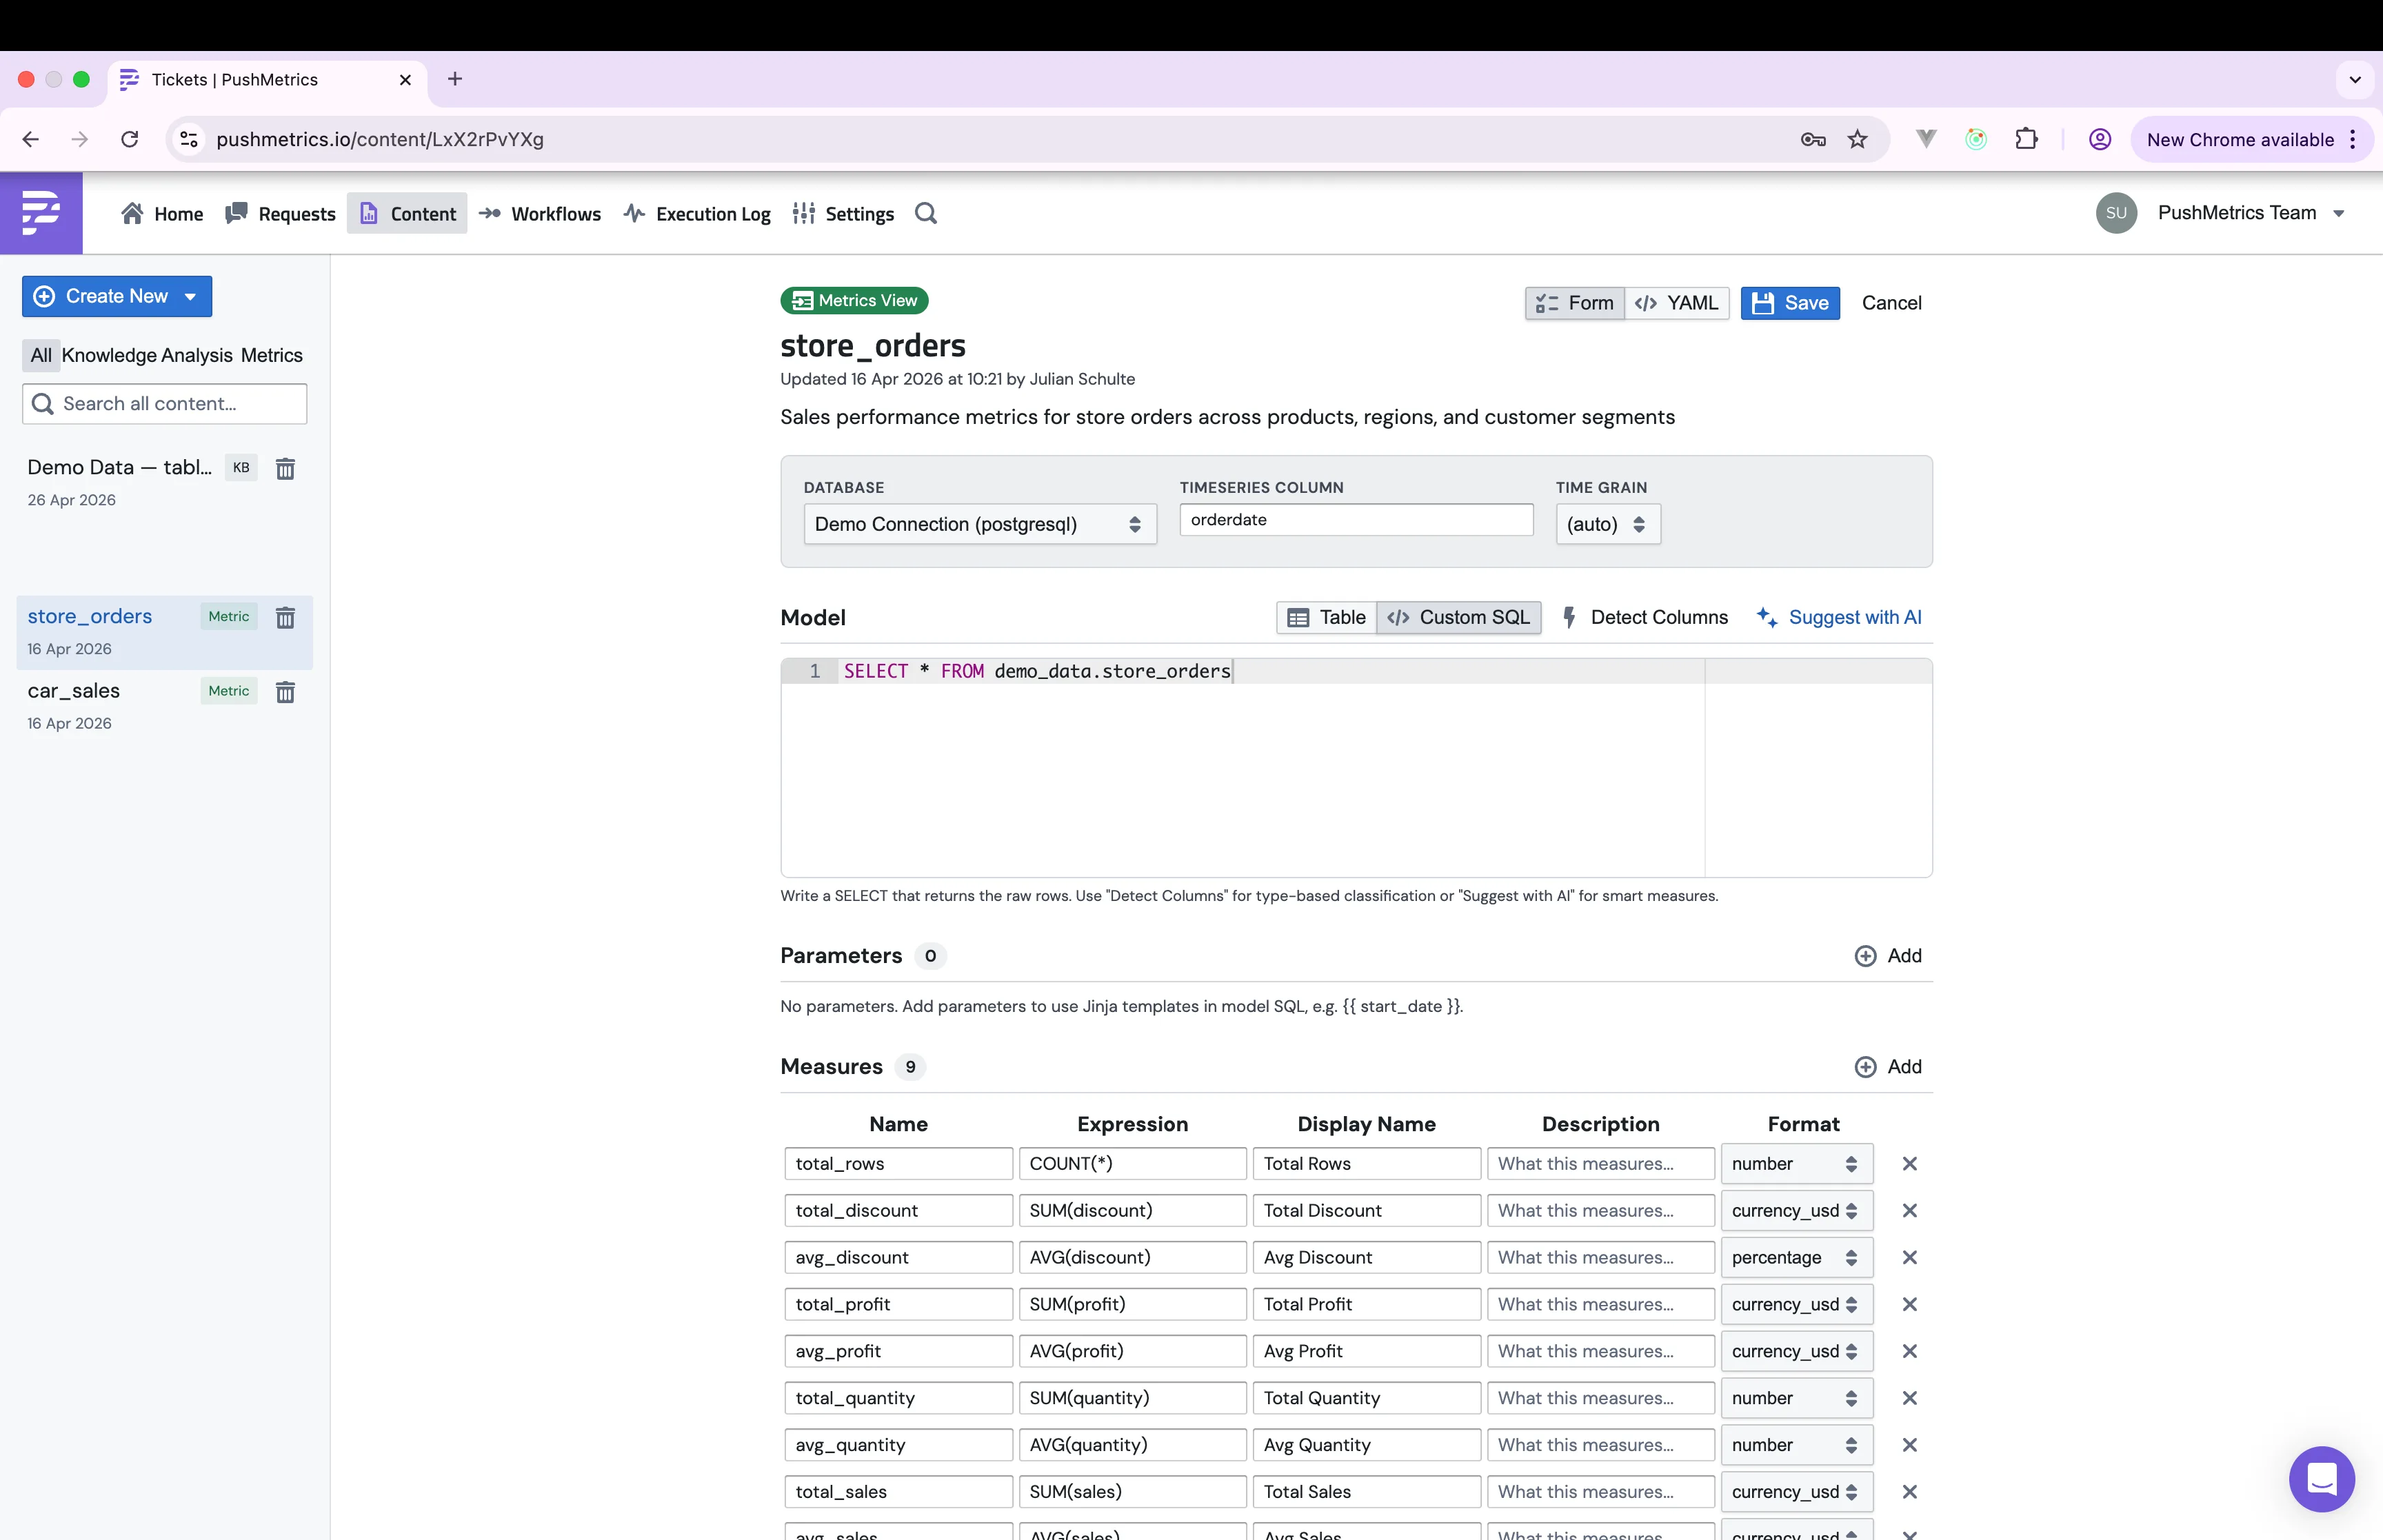Change format of total_quantity measure
The height and width of the screenshot is (1540, 2383).
coord(1796,1398)
